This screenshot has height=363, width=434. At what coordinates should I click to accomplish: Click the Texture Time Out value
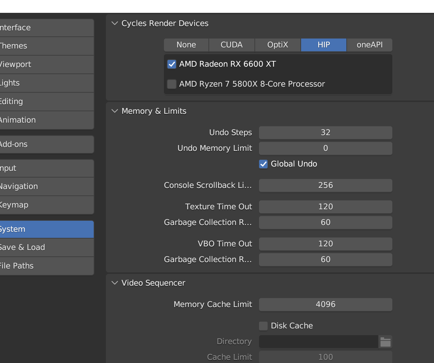click(x=325, y=207)
